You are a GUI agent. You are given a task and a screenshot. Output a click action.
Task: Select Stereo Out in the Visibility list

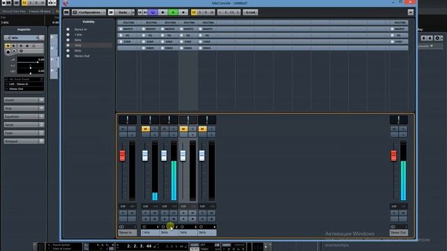point(82,56)
